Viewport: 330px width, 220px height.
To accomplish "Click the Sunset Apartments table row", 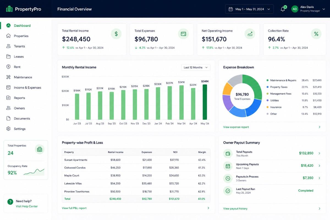I will [x=136, y=160].
